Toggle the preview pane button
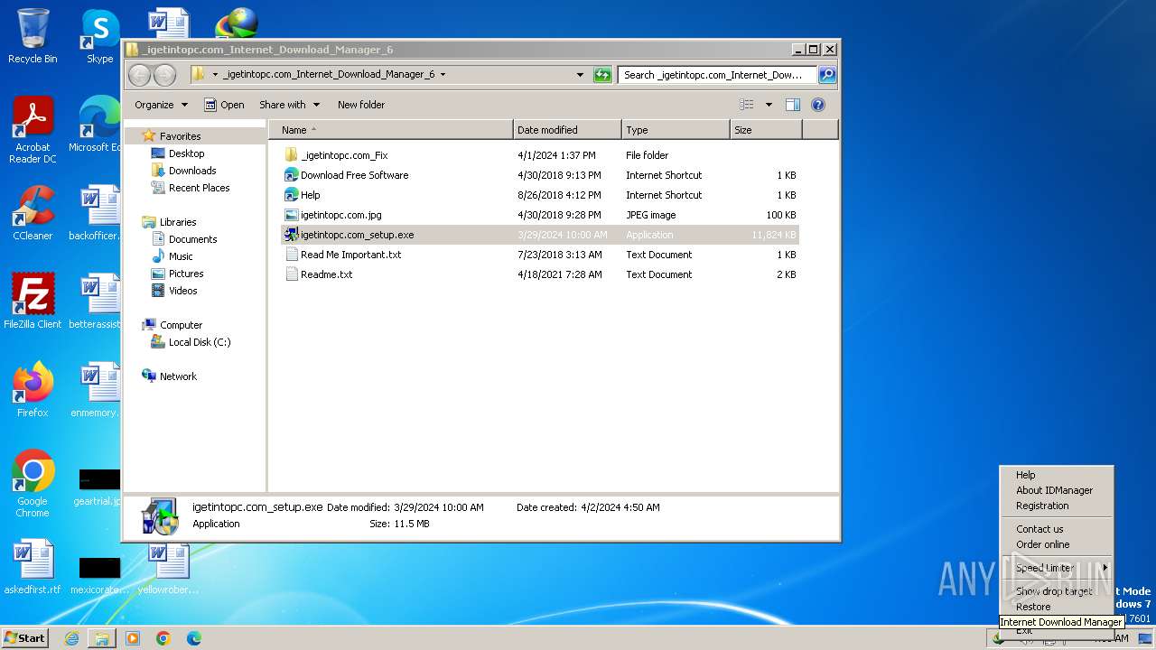 (x=792, y=105)
